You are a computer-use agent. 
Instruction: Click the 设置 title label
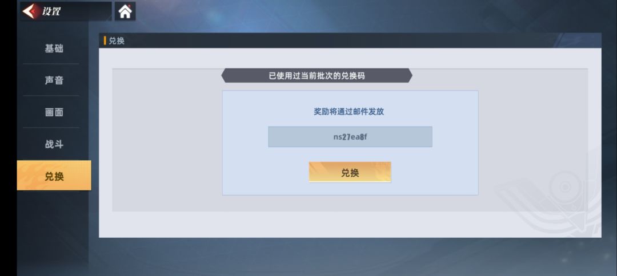pos(51,11)
